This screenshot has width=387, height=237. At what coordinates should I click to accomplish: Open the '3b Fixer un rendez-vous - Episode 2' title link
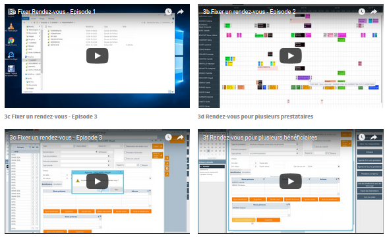pos(249,12)
